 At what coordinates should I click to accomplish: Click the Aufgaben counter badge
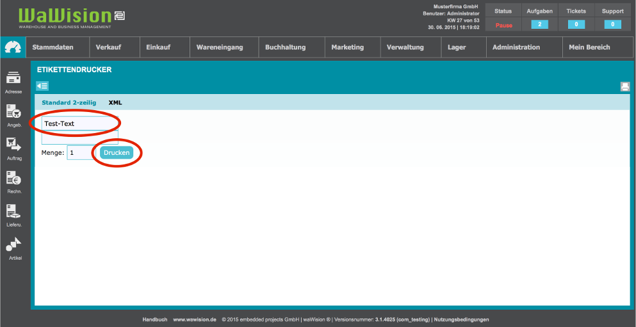pyautogui.click(x=539, y=24)
